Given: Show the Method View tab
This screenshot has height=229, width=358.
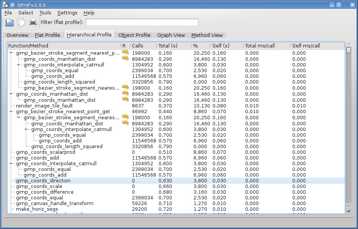Looking at the screenshot, I should [207, 35].
